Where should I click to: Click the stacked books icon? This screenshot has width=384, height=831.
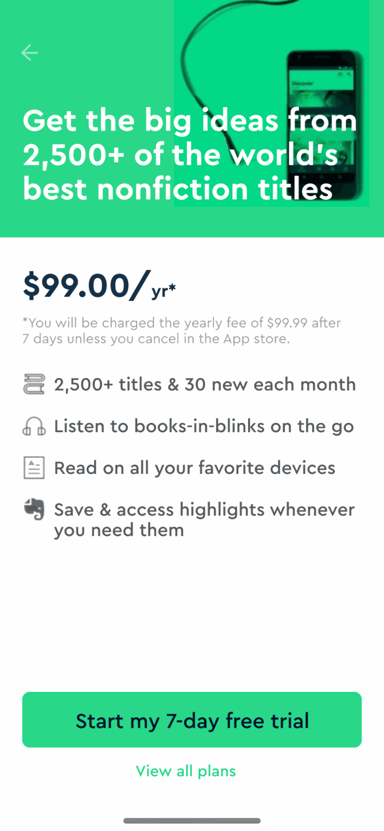point(34,385)
